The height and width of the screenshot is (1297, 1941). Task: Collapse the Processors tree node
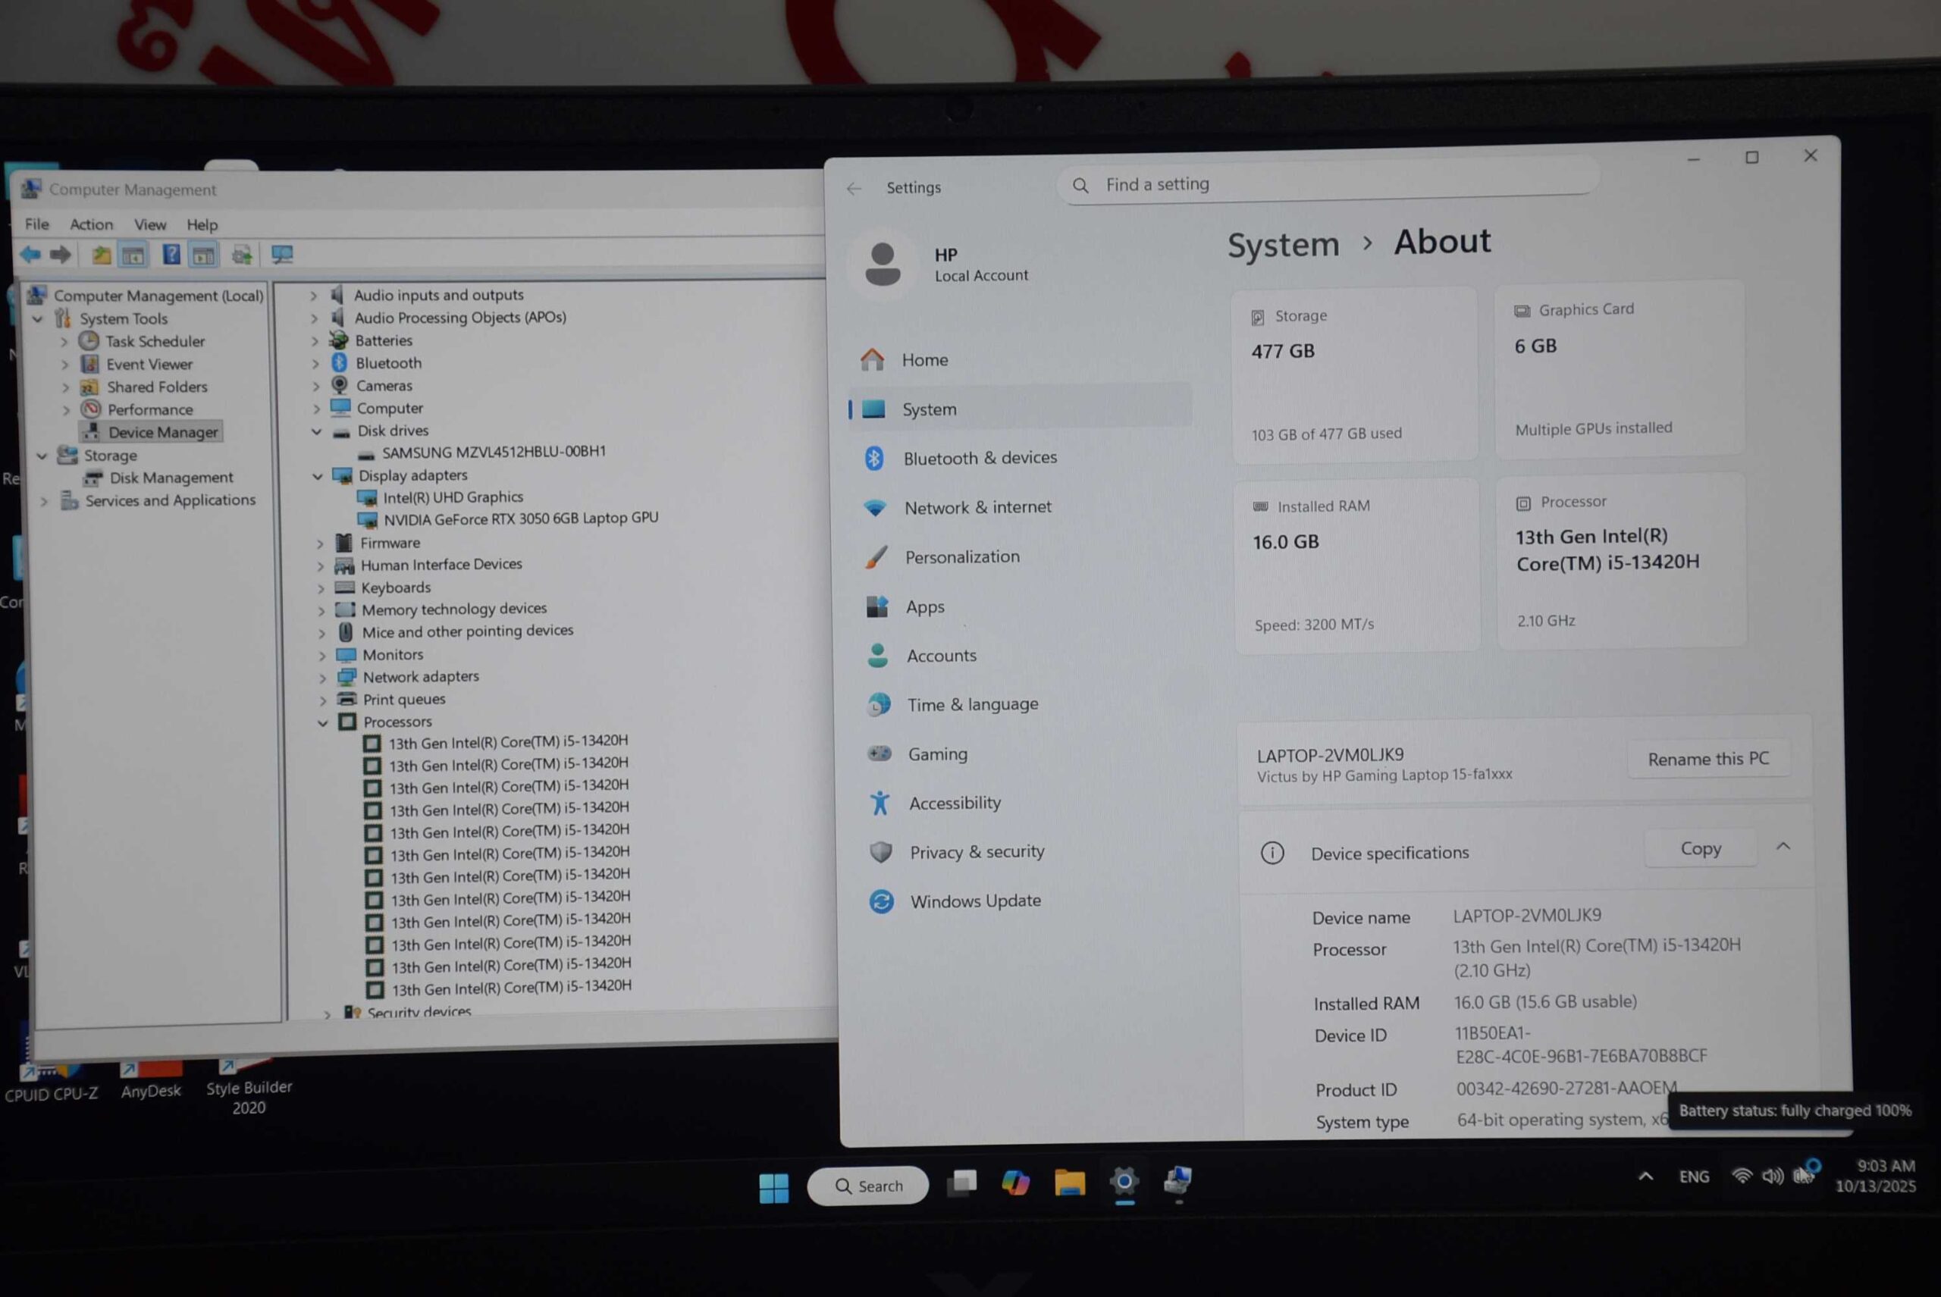pyautogui.click(x=323, y=723)
